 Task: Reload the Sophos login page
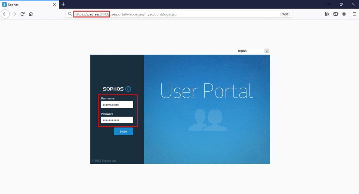tap(22, 14)
